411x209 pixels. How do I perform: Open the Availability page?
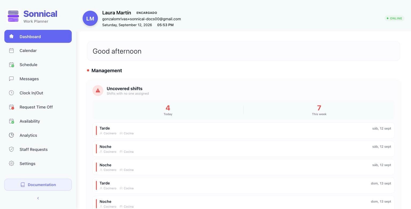[x=38, y=121]
